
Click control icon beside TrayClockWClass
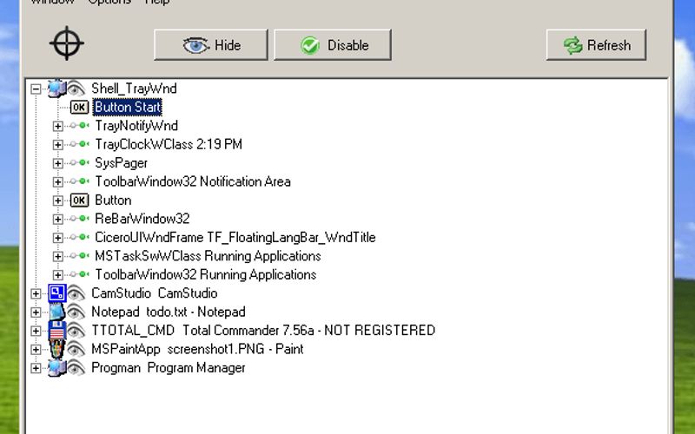(x=79, y=144)
